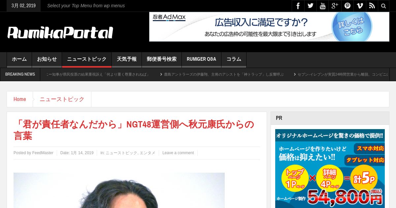Select the ホーム menu item

coord(19,59)
